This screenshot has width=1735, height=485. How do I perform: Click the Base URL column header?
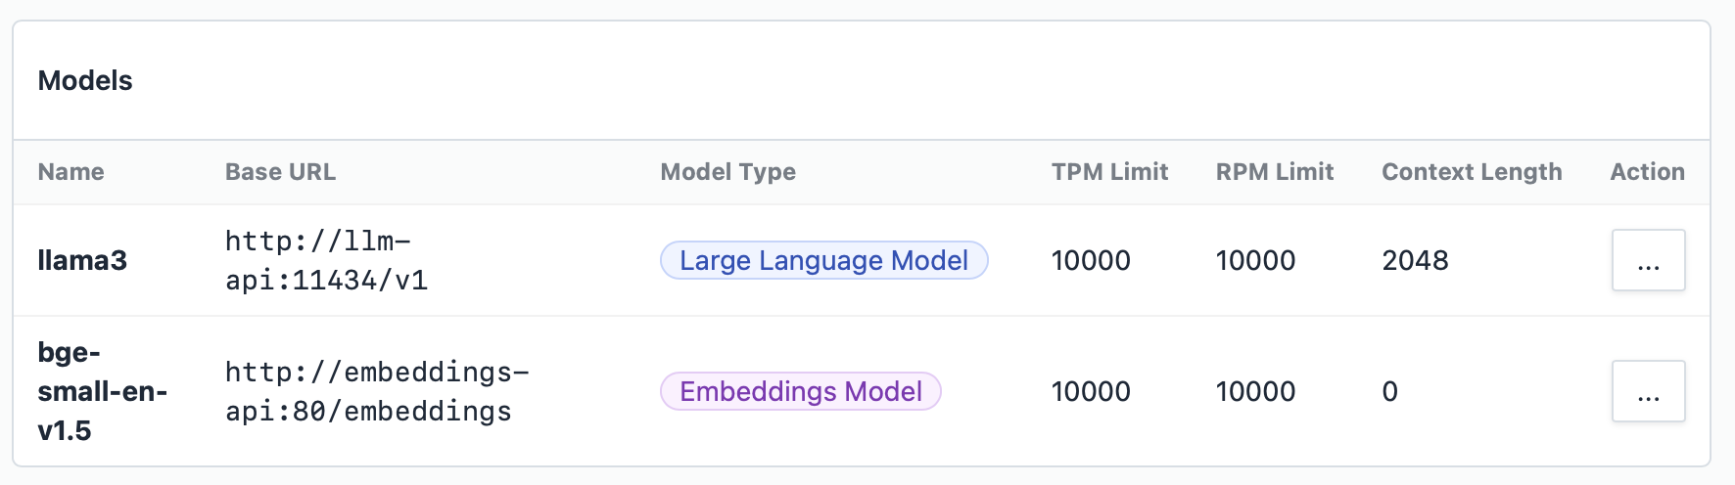pos(280,172)
